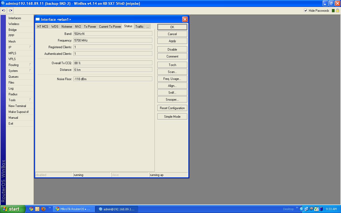The height and width of the screenshot is (213, 341).
Task: Open the Log menu item
Action: tap(20, 88)
